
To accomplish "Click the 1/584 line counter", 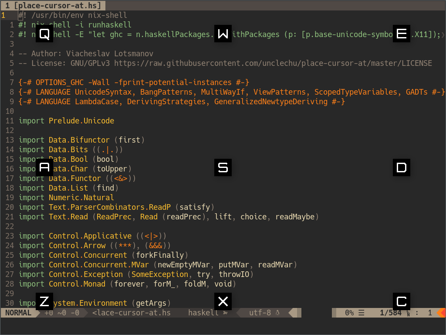I will [x=391, y=313].
